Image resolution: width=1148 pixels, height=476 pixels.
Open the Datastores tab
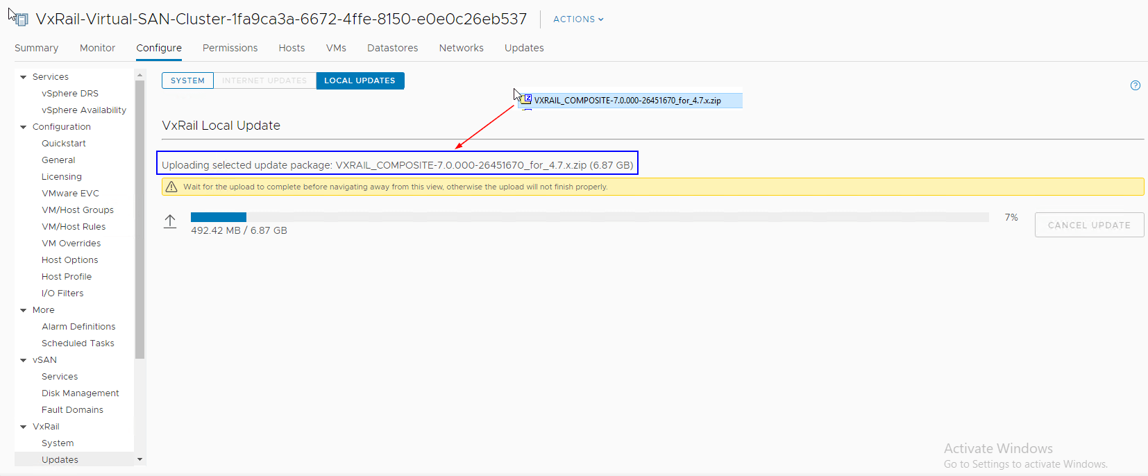(392, 48)
